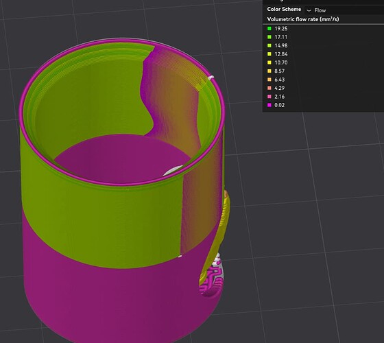Screen dimensions: 384x343
Task: Select the 10.70 flow rate color swatch
Action: click(x=269, y=62)
